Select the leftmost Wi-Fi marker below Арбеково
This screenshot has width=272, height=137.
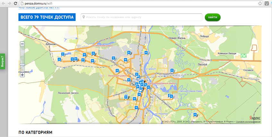(59, 59)
